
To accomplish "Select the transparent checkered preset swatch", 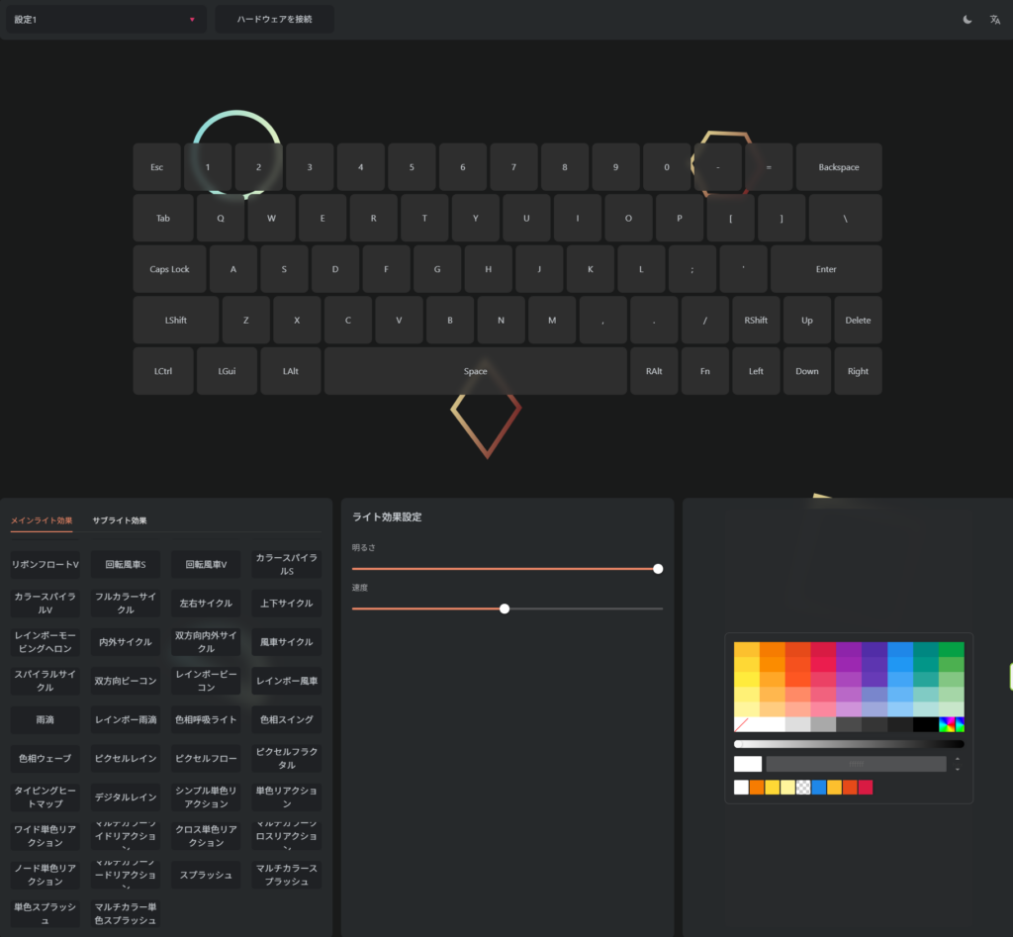I will pyautogui.click(x=803, y=788).
